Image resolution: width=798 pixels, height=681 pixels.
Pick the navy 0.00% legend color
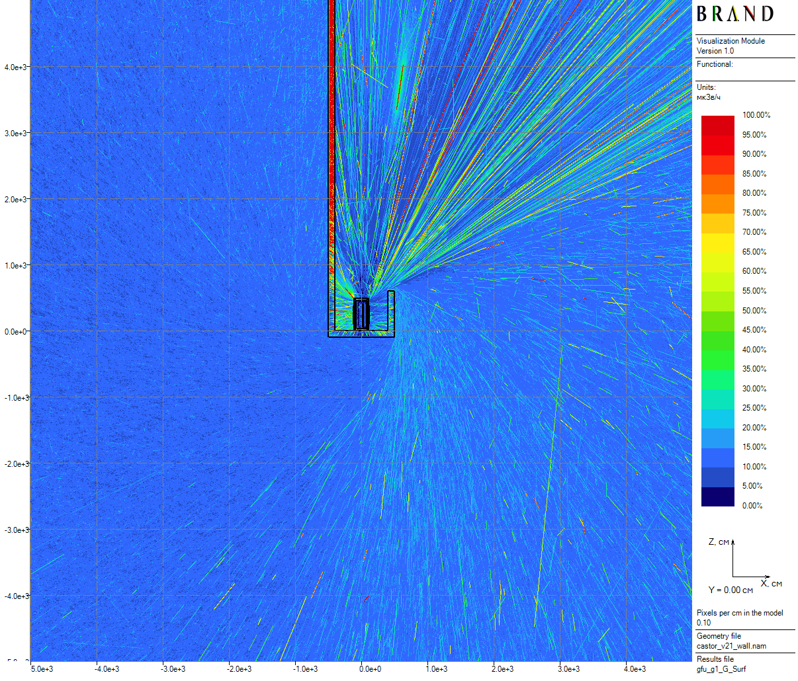[717, 497]
